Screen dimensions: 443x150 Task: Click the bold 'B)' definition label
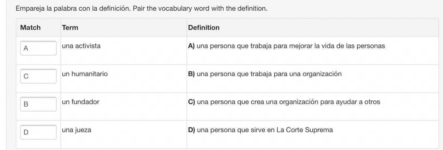pyautogui.click(x=191, y=74)
